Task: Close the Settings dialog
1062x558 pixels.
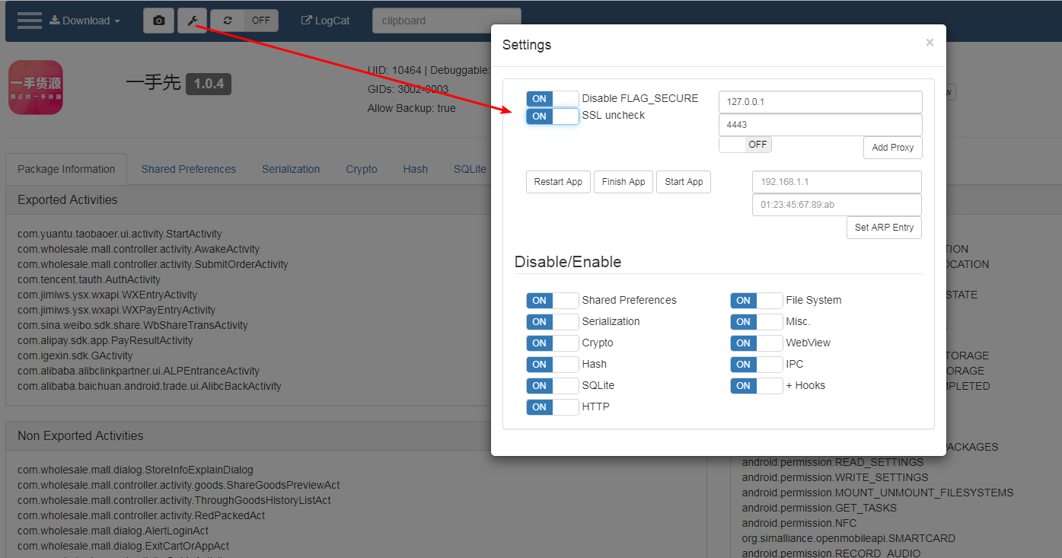Action: coord(930,43)
